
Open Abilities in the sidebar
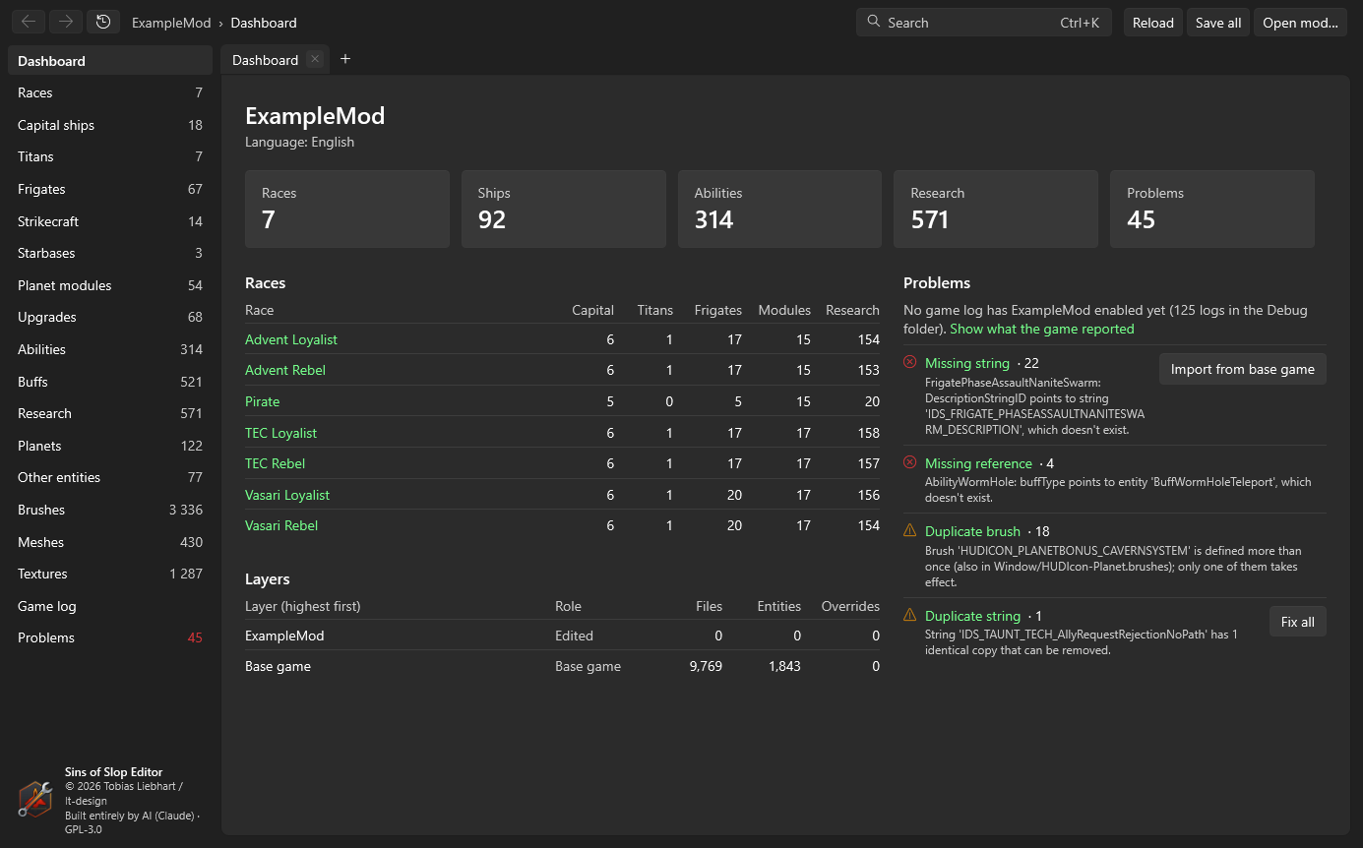[x=110, y=349]
